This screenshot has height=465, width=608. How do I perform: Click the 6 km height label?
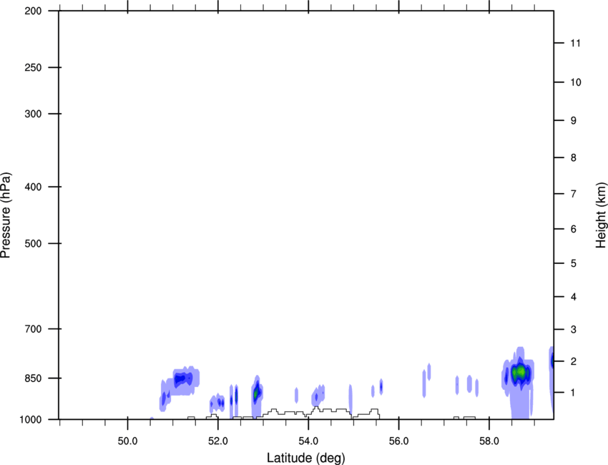[573, 229]
